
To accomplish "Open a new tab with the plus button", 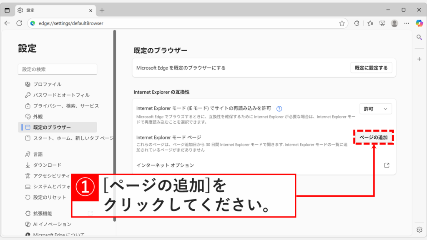I will pyautogui.click(x=102, y=9).
